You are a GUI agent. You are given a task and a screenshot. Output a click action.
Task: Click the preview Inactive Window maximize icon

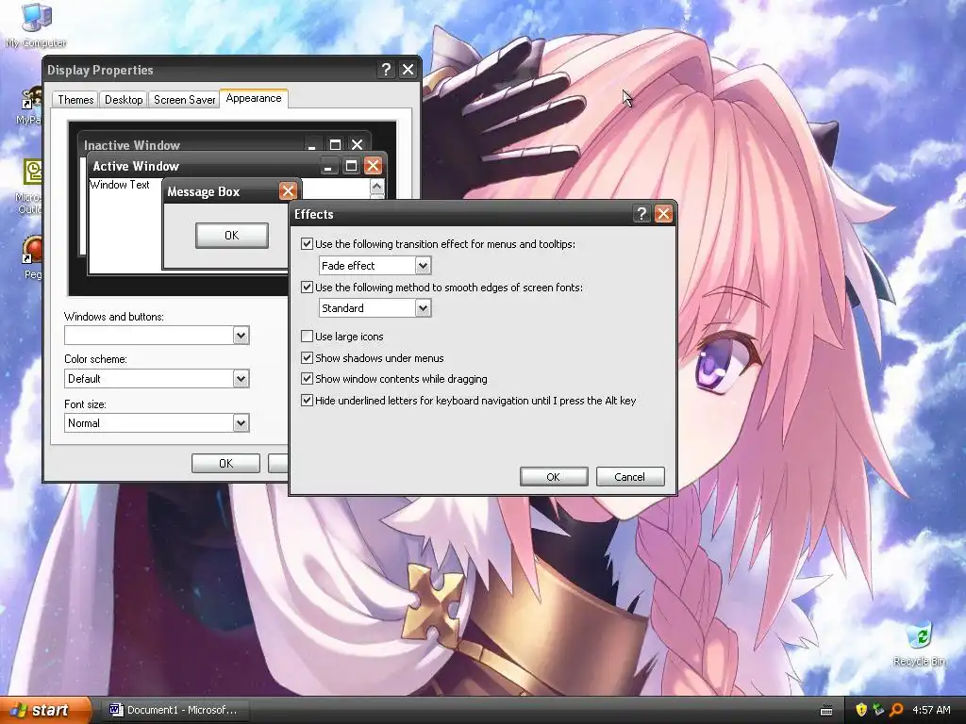click(x=335, y=144)
